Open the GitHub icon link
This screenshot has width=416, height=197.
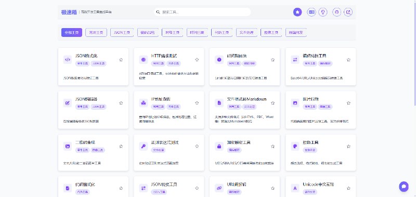(337, 12)
